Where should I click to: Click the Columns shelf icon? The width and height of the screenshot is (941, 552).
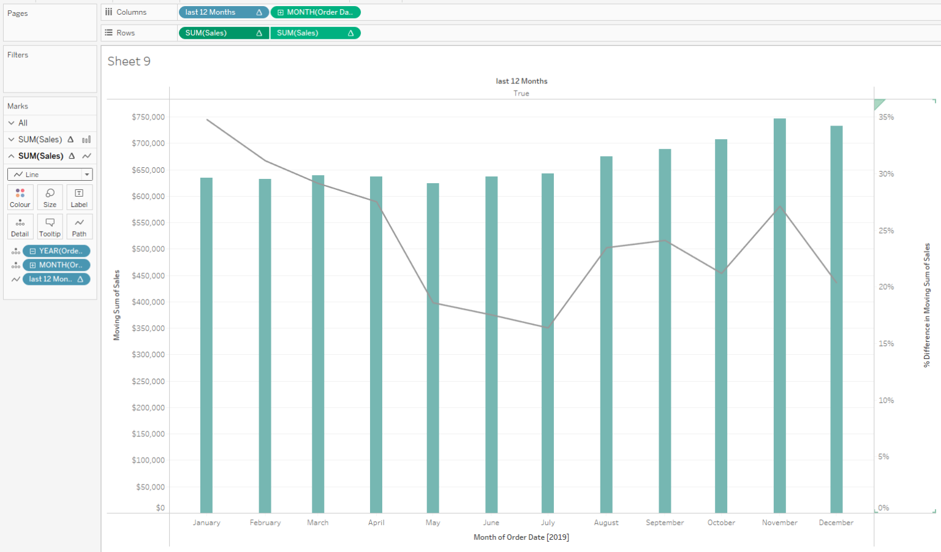point(108,12)
